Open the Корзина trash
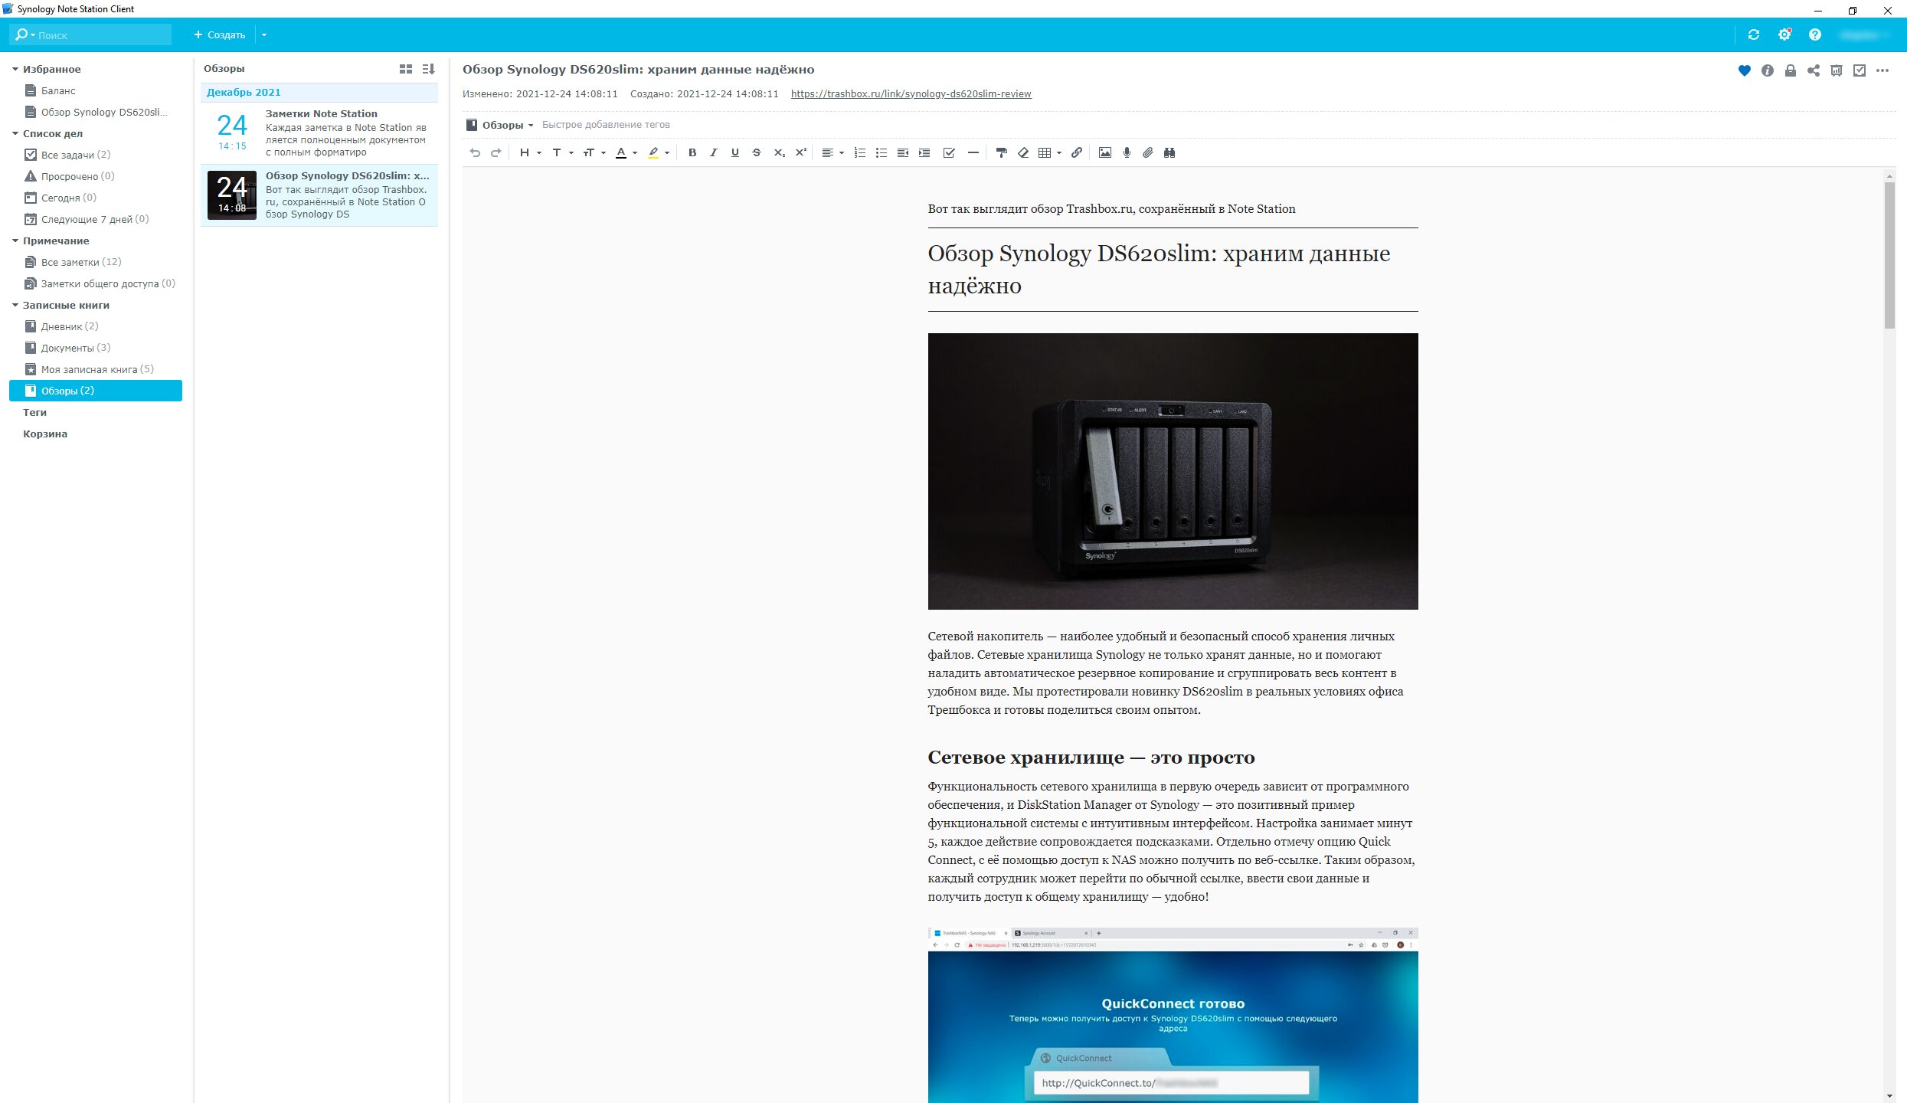This screenshot has width=1907, height=1103. 45,434
